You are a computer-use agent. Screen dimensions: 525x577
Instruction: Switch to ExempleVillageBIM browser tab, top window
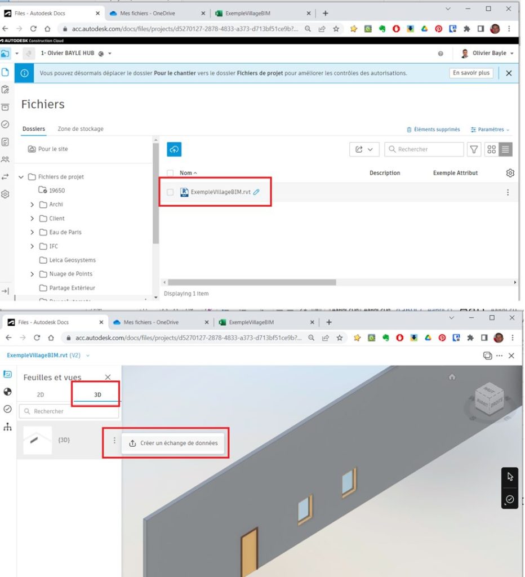tap(248, 14)
